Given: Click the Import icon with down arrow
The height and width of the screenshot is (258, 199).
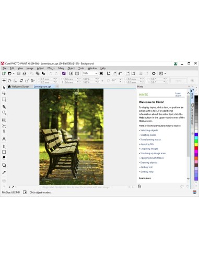Looking at the screenshot, I should point(71,73).
